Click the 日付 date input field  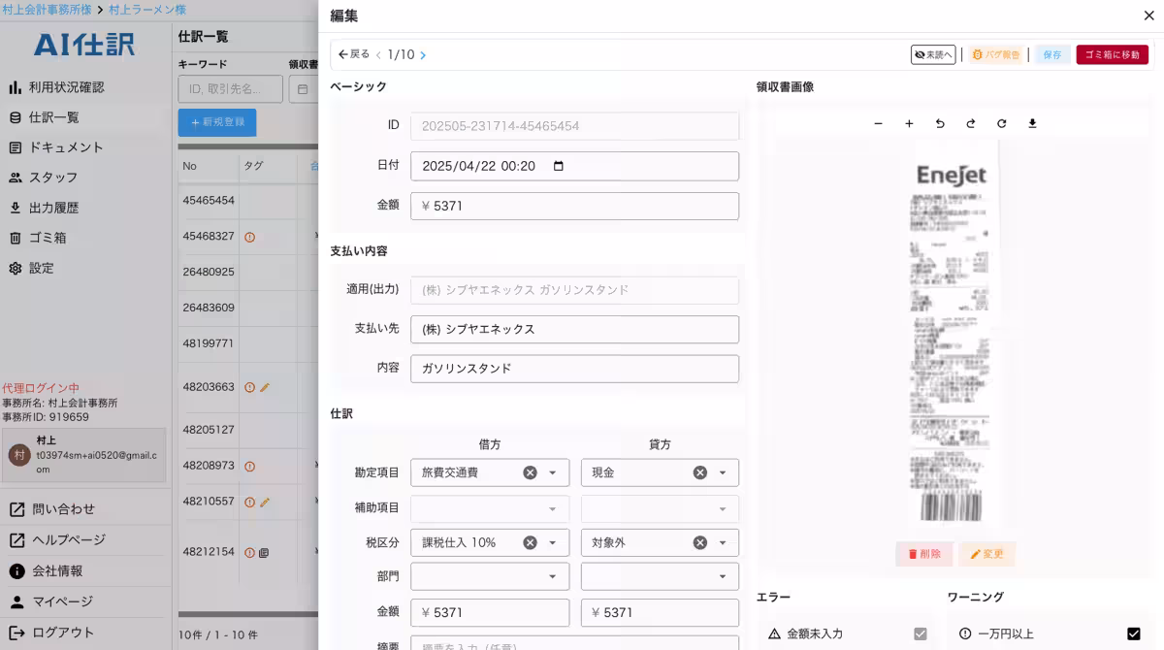coord(575,166)
